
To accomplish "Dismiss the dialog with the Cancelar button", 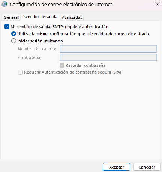I will click(147, 167).
